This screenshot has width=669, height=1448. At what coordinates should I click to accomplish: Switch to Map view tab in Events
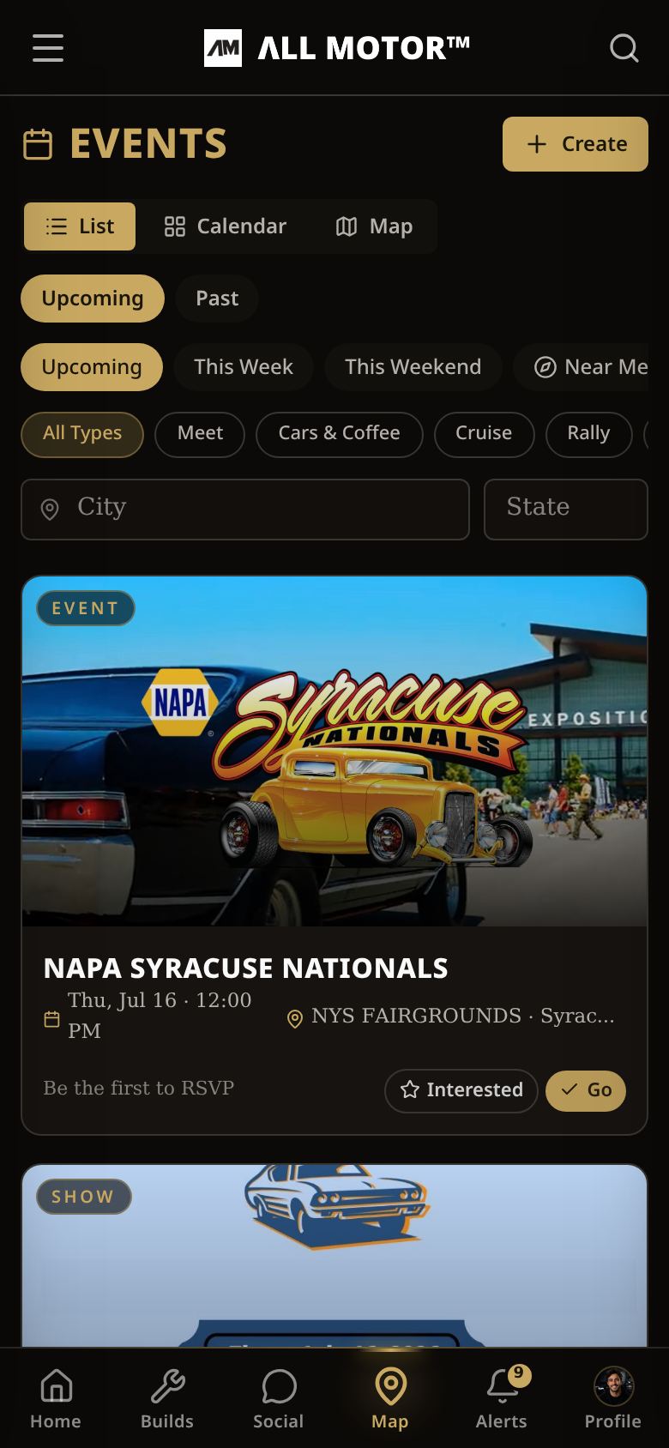point(375,226)
